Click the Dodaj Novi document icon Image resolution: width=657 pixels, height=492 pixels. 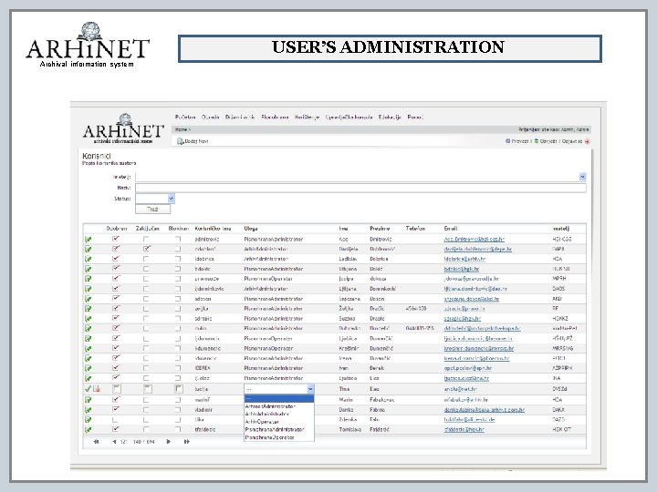pos(180,141)
